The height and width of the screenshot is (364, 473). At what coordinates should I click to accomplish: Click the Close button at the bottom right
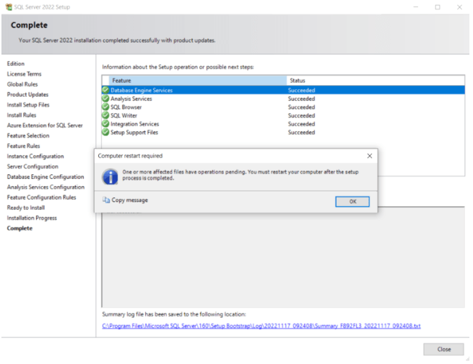tap(443, 349)
